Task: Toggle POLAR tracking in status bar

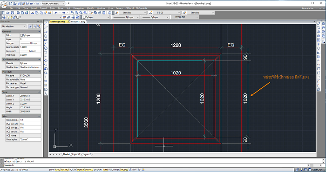Action: (x=73, y=170)
